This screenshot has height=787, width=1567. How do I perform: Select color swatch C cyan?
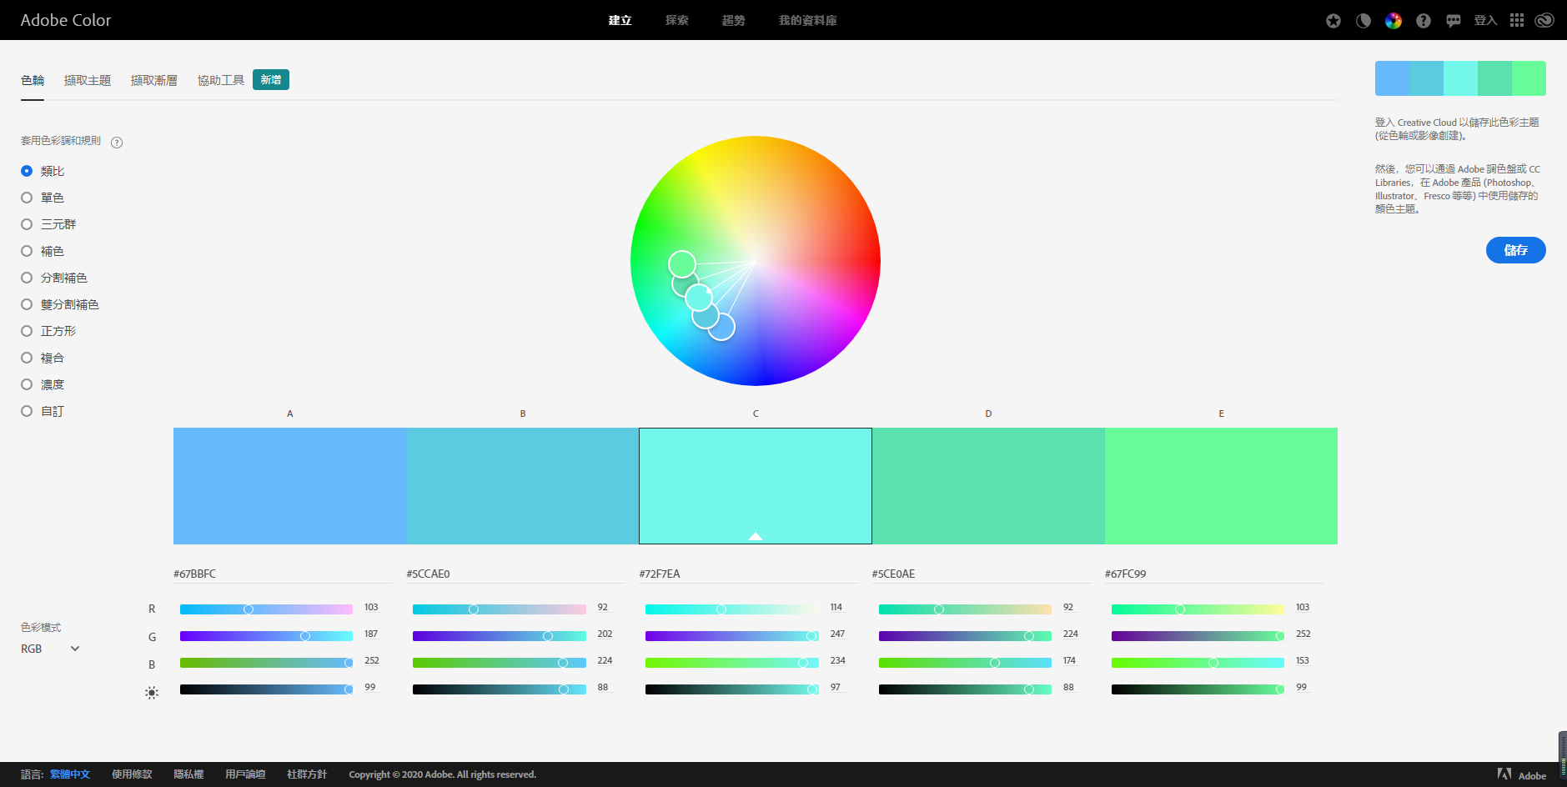pos(756,486)
